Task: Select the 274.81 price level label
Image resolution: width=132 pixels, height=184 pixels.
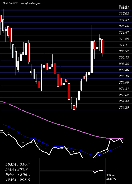Action: (124, 89)
